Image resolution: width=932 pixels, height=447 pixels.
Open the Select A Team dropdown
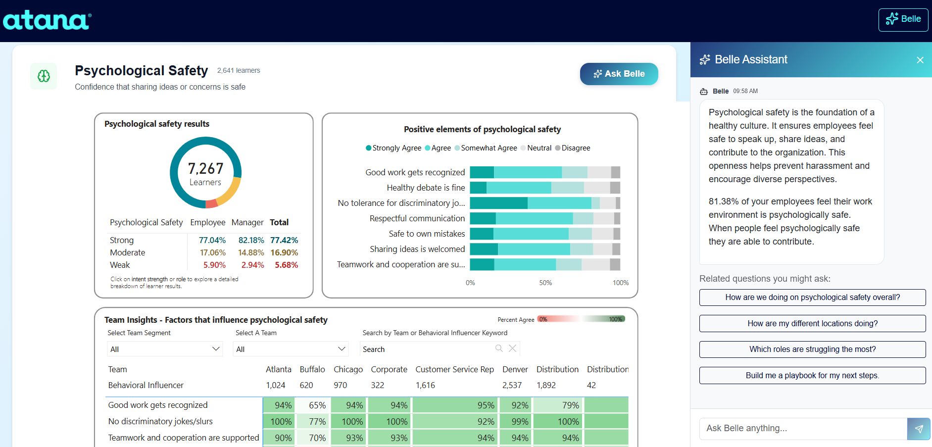(291, 349)
